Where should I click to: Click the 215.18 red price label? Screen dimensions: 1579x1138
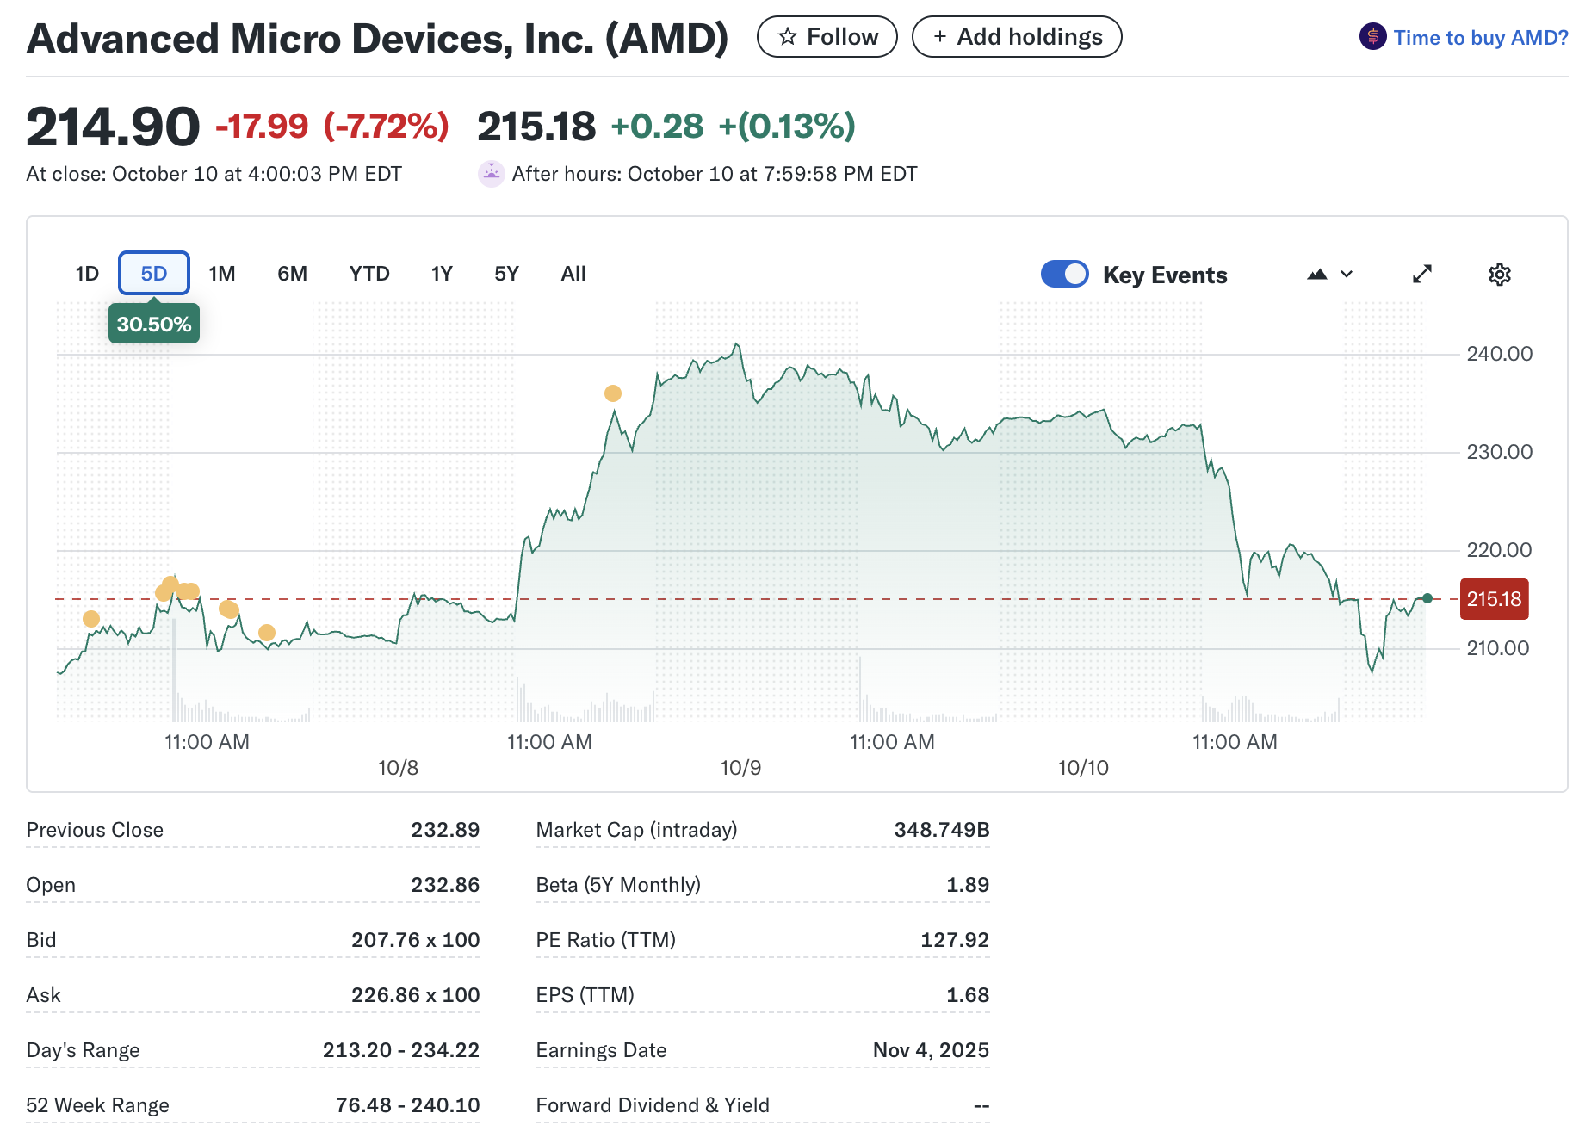[x=1495, y=599]
